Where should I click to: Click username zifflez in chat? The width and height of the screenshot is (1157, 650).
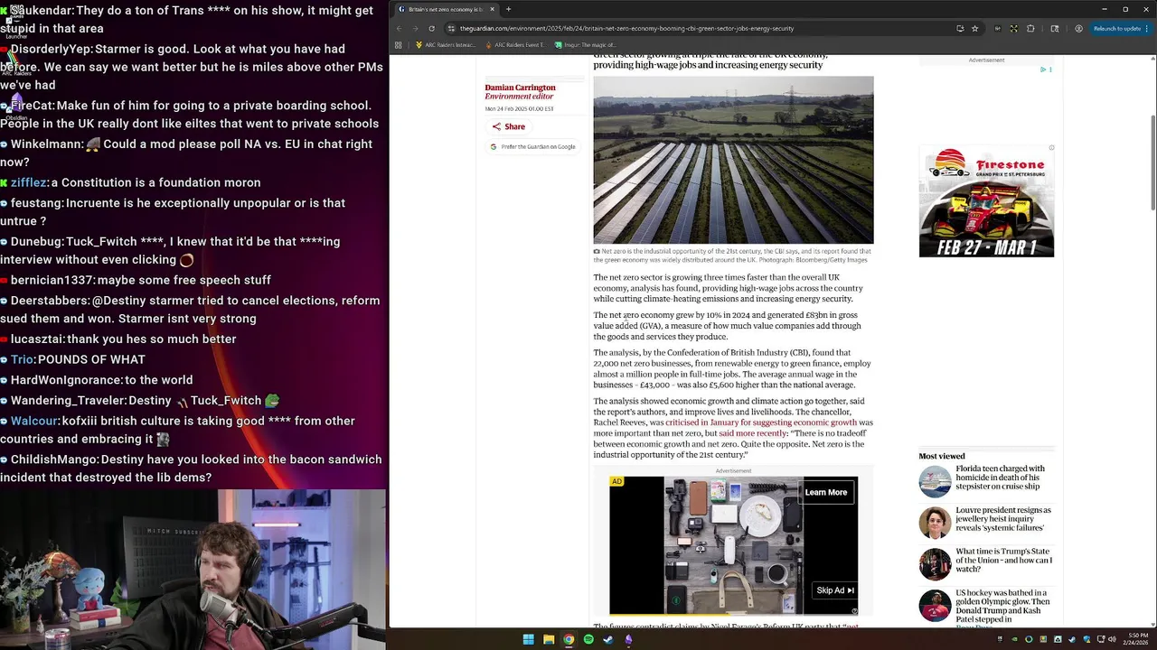[29, 182]
